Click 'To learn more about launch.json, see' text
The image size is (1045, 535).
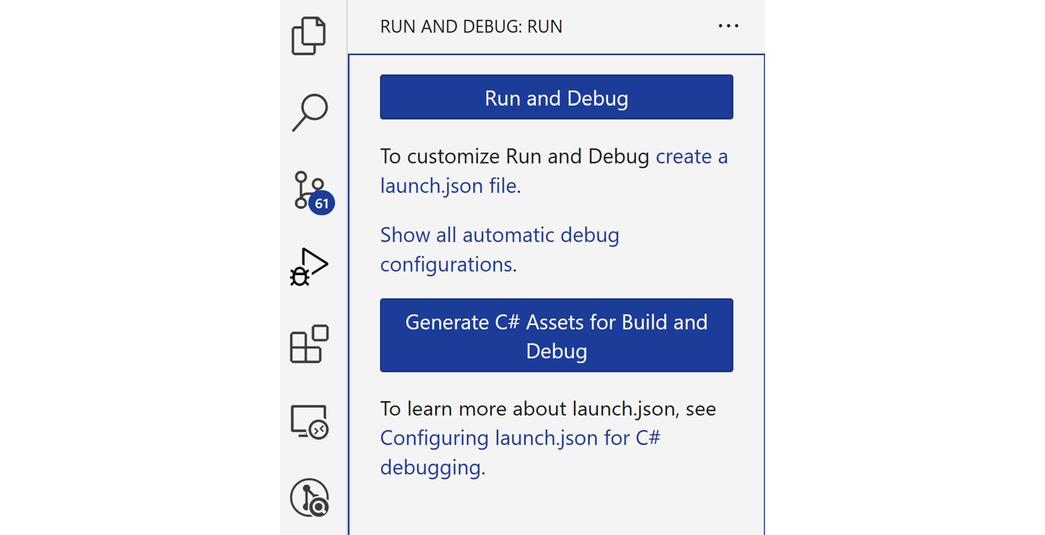coord(548,409)
